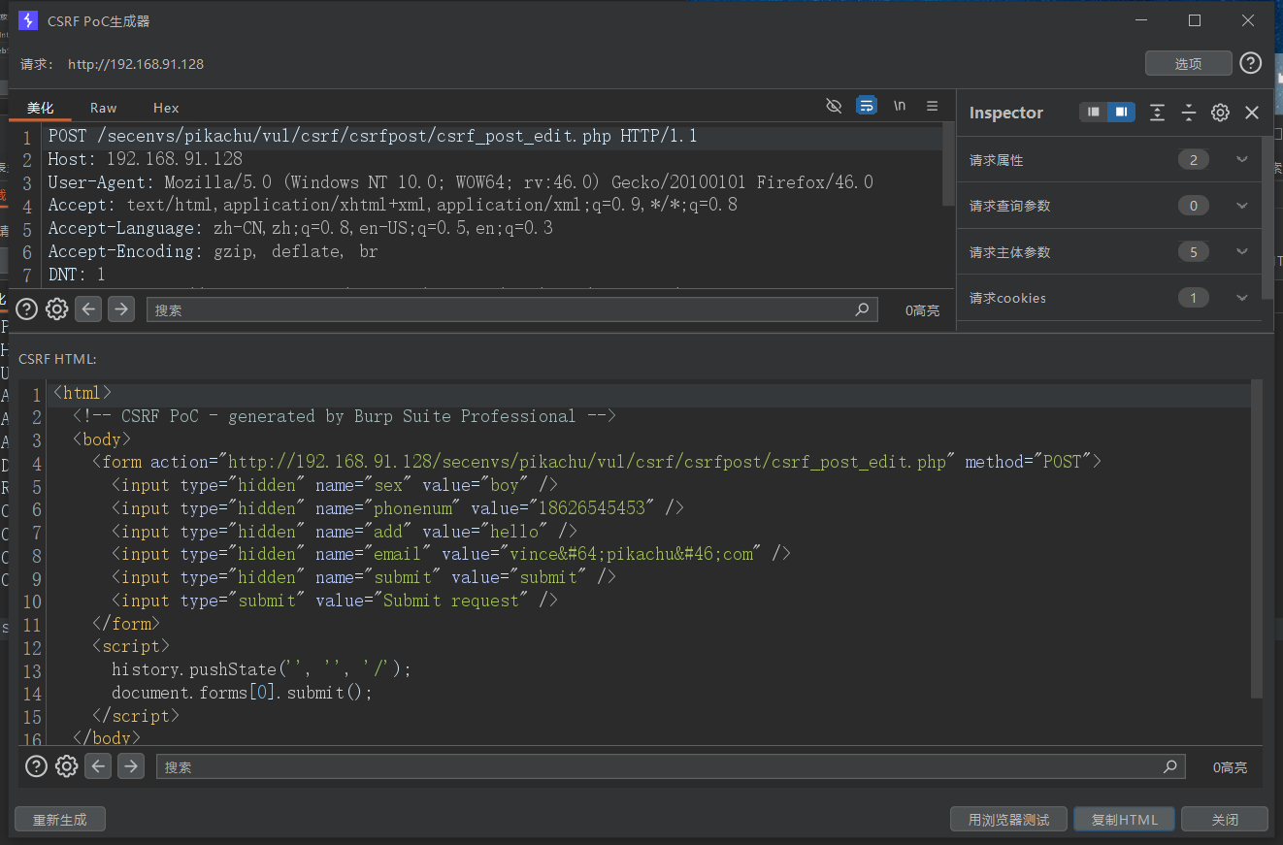
Task: Maximize the CSRF PoC生成器 window
Action: tap(1195, 20)
